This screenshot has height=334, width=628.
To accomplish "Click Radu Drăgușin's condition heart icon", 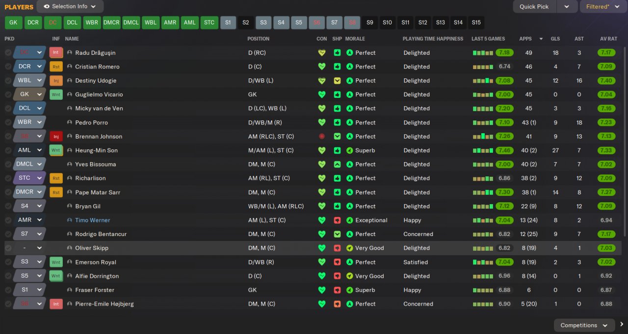I will (x=322, y=52).
